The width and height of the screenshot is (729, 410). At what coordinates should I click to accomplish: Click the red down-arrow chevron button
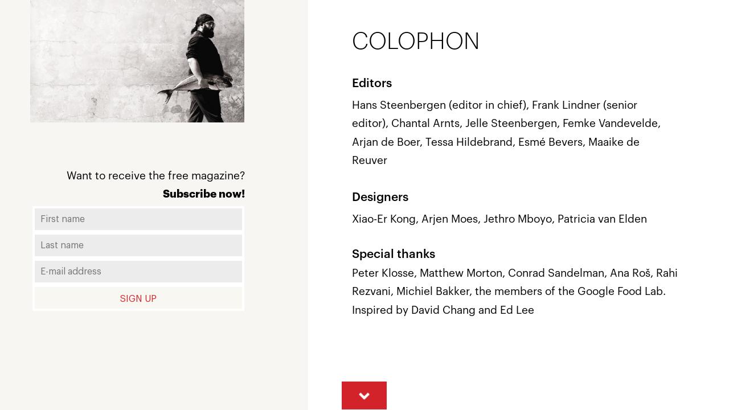(364, 395)
